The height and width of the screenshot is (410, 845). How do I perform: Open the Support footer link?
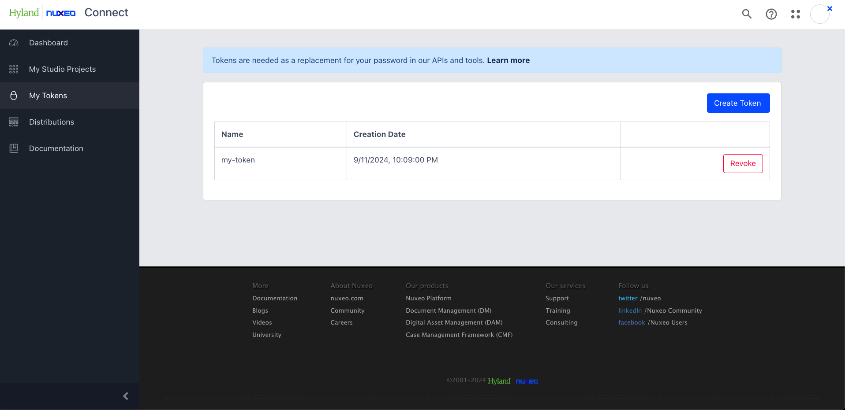pos(557,298)
